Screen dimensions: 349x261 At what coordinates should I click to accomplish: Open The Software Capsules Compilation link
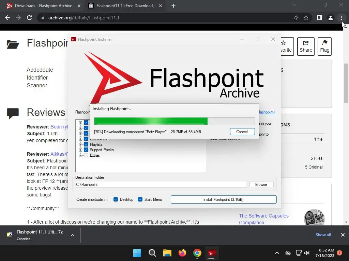[264, 219]
